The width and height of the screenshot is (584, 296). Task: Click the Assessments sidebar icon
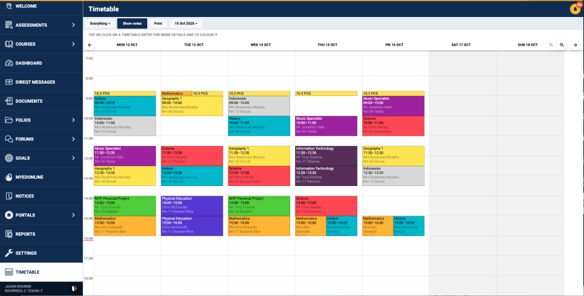pyautogui.click(x=9, y=25)
